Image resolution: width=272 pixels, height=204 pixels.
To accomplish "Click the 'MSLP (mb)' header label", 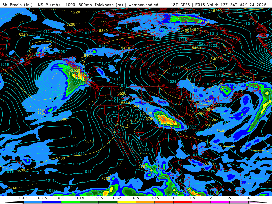I will [49, 5].
